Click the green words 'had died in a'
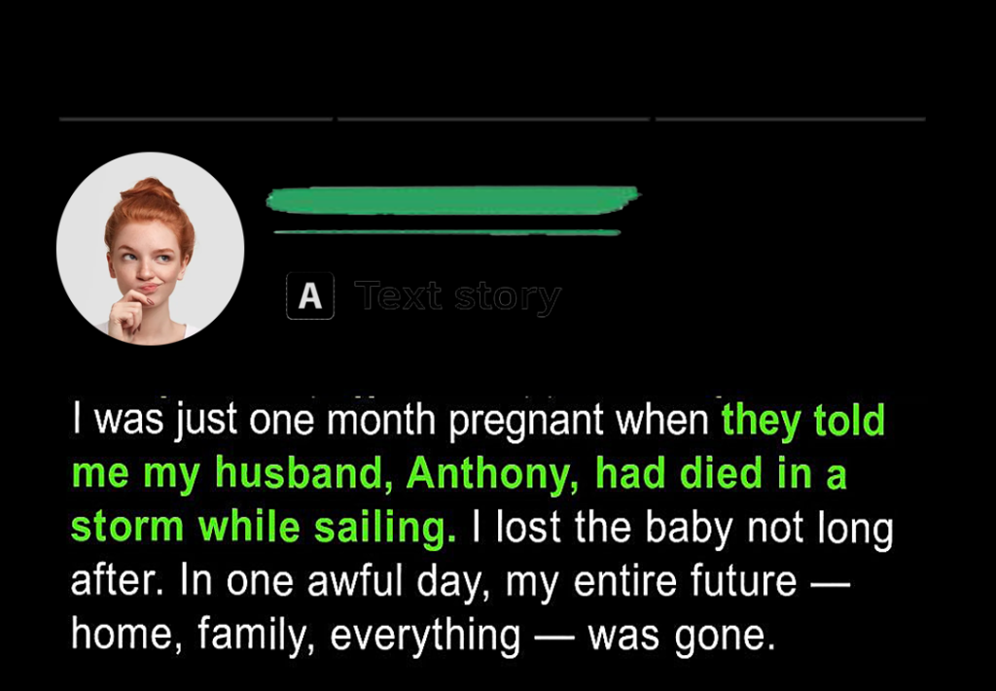996x691 pixels. (721, 473)
